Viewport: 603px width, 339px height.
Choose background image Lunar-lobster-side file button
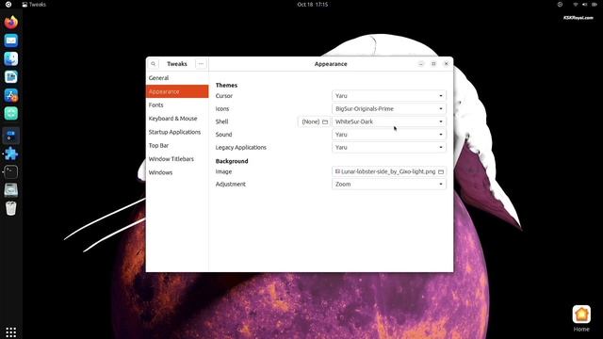point(389,171)
